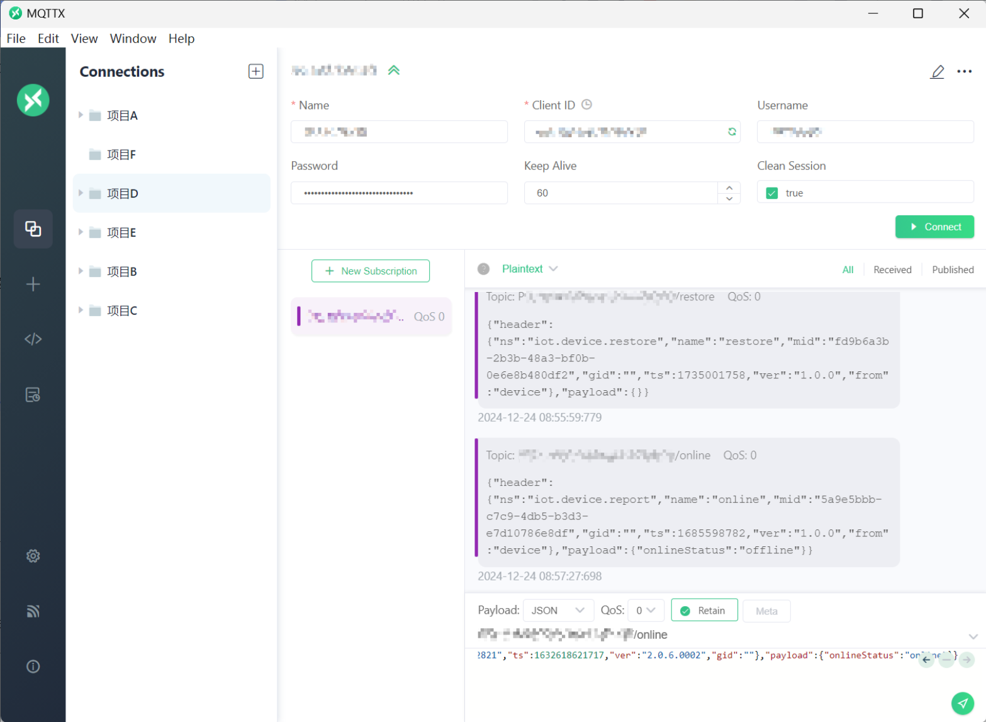Click the edit connection pencil icon

[937, 72]
